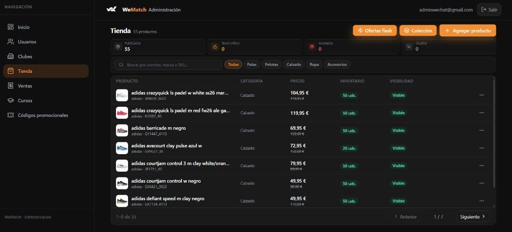
Task: Toggle Visible badge for courtjam control w negro
Action: (x=398, y=183)
